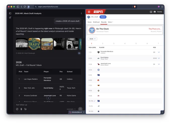Click the NFL Draft shield logo

[89, 17]
